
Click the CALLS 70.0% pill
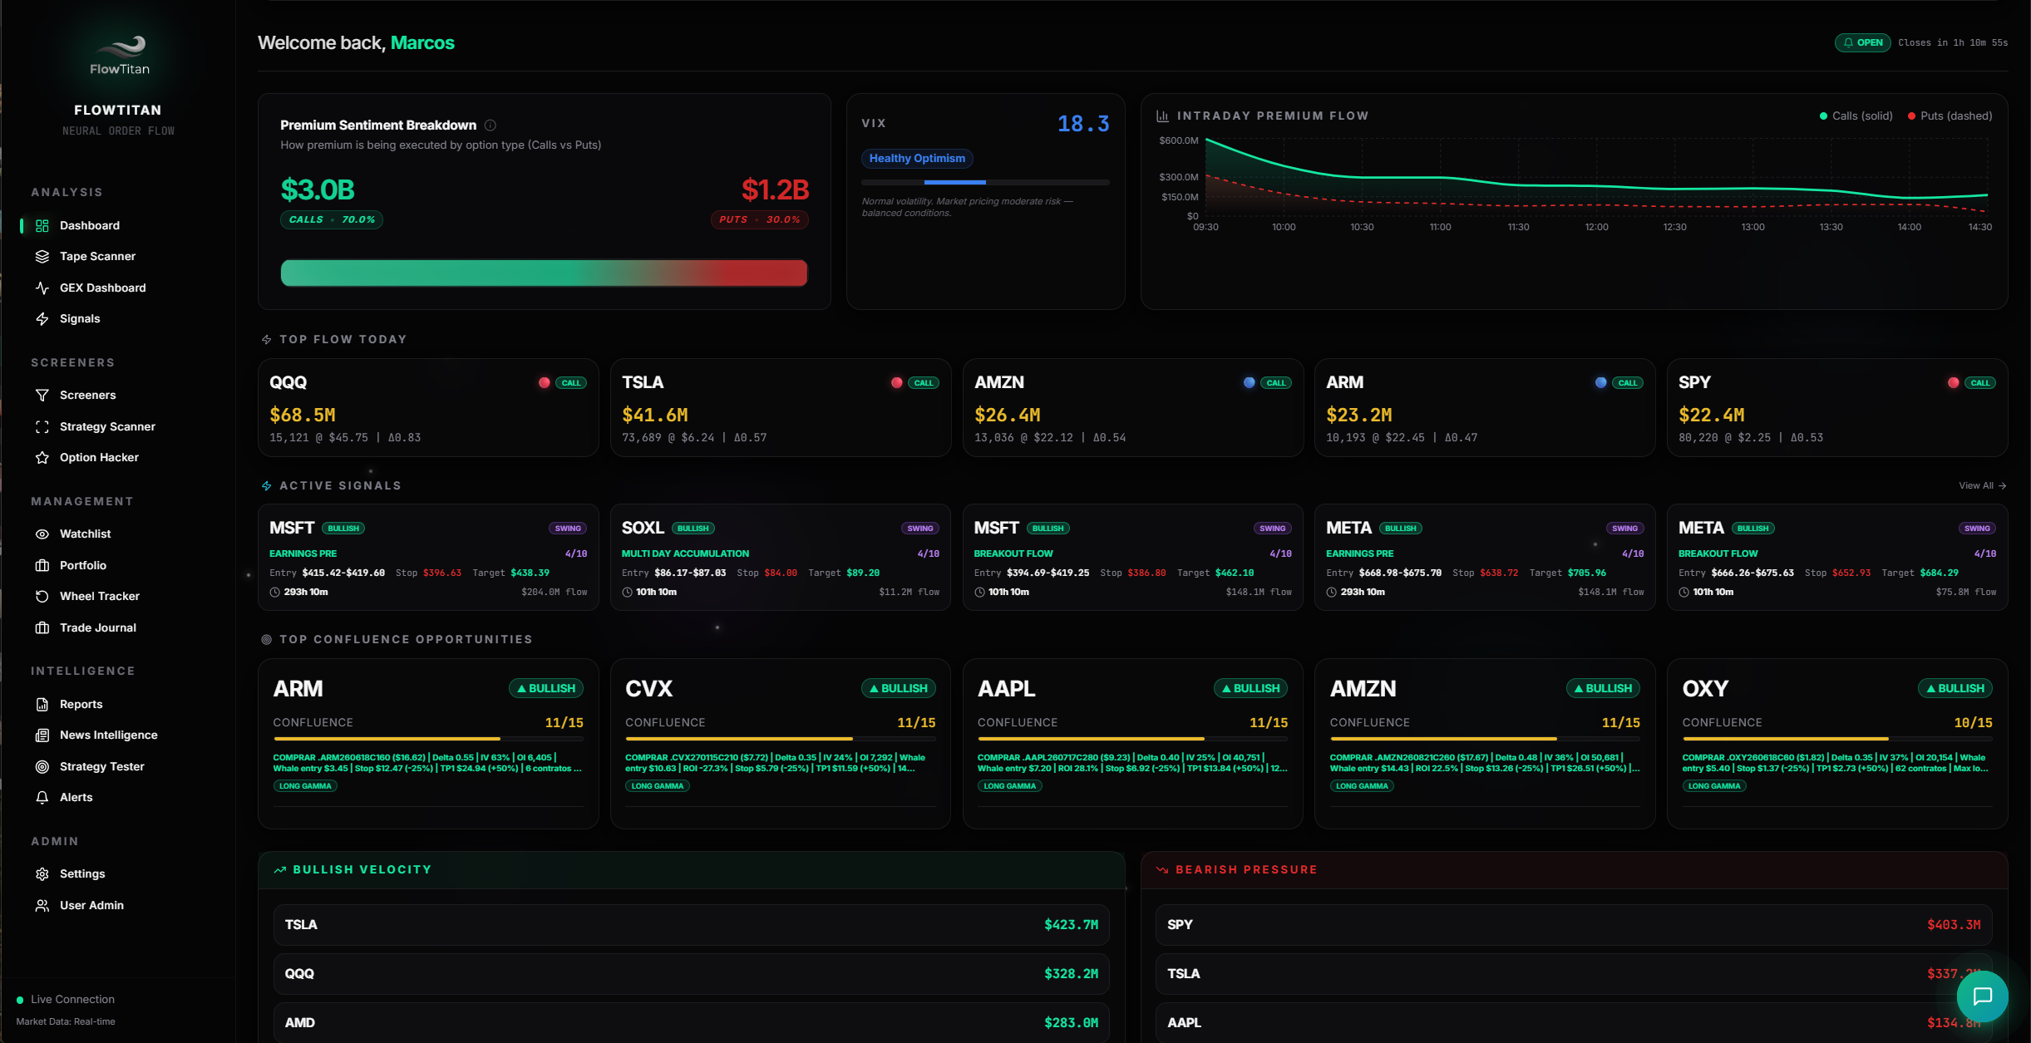coord(332,219)
